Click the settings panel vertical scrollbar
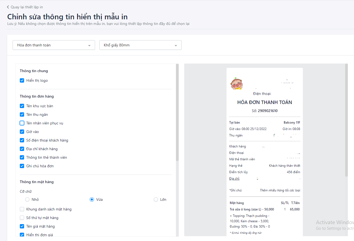354x241 pixels. pos(177,112)
